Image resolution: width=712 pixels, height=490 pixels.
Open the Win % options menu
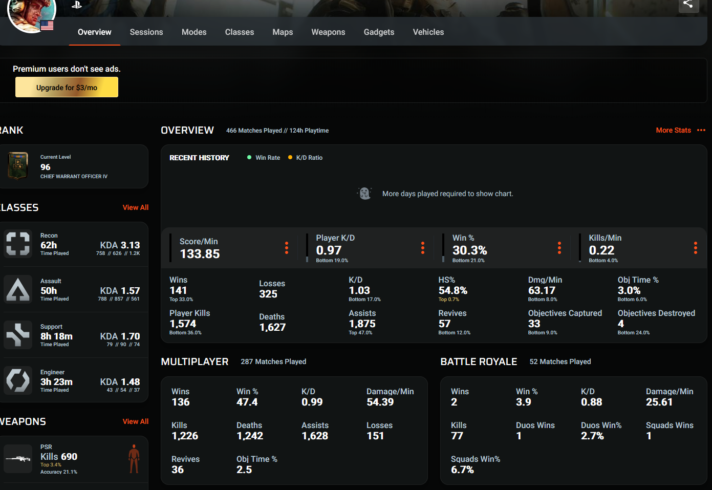coord(559,248)
